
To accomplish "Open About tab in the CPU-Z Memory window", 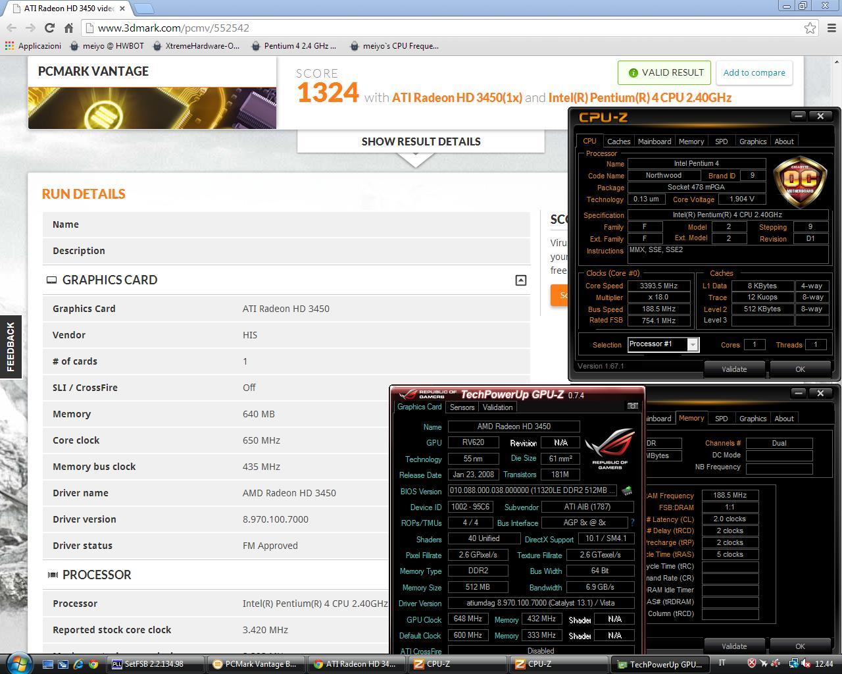I will point(783,419).
